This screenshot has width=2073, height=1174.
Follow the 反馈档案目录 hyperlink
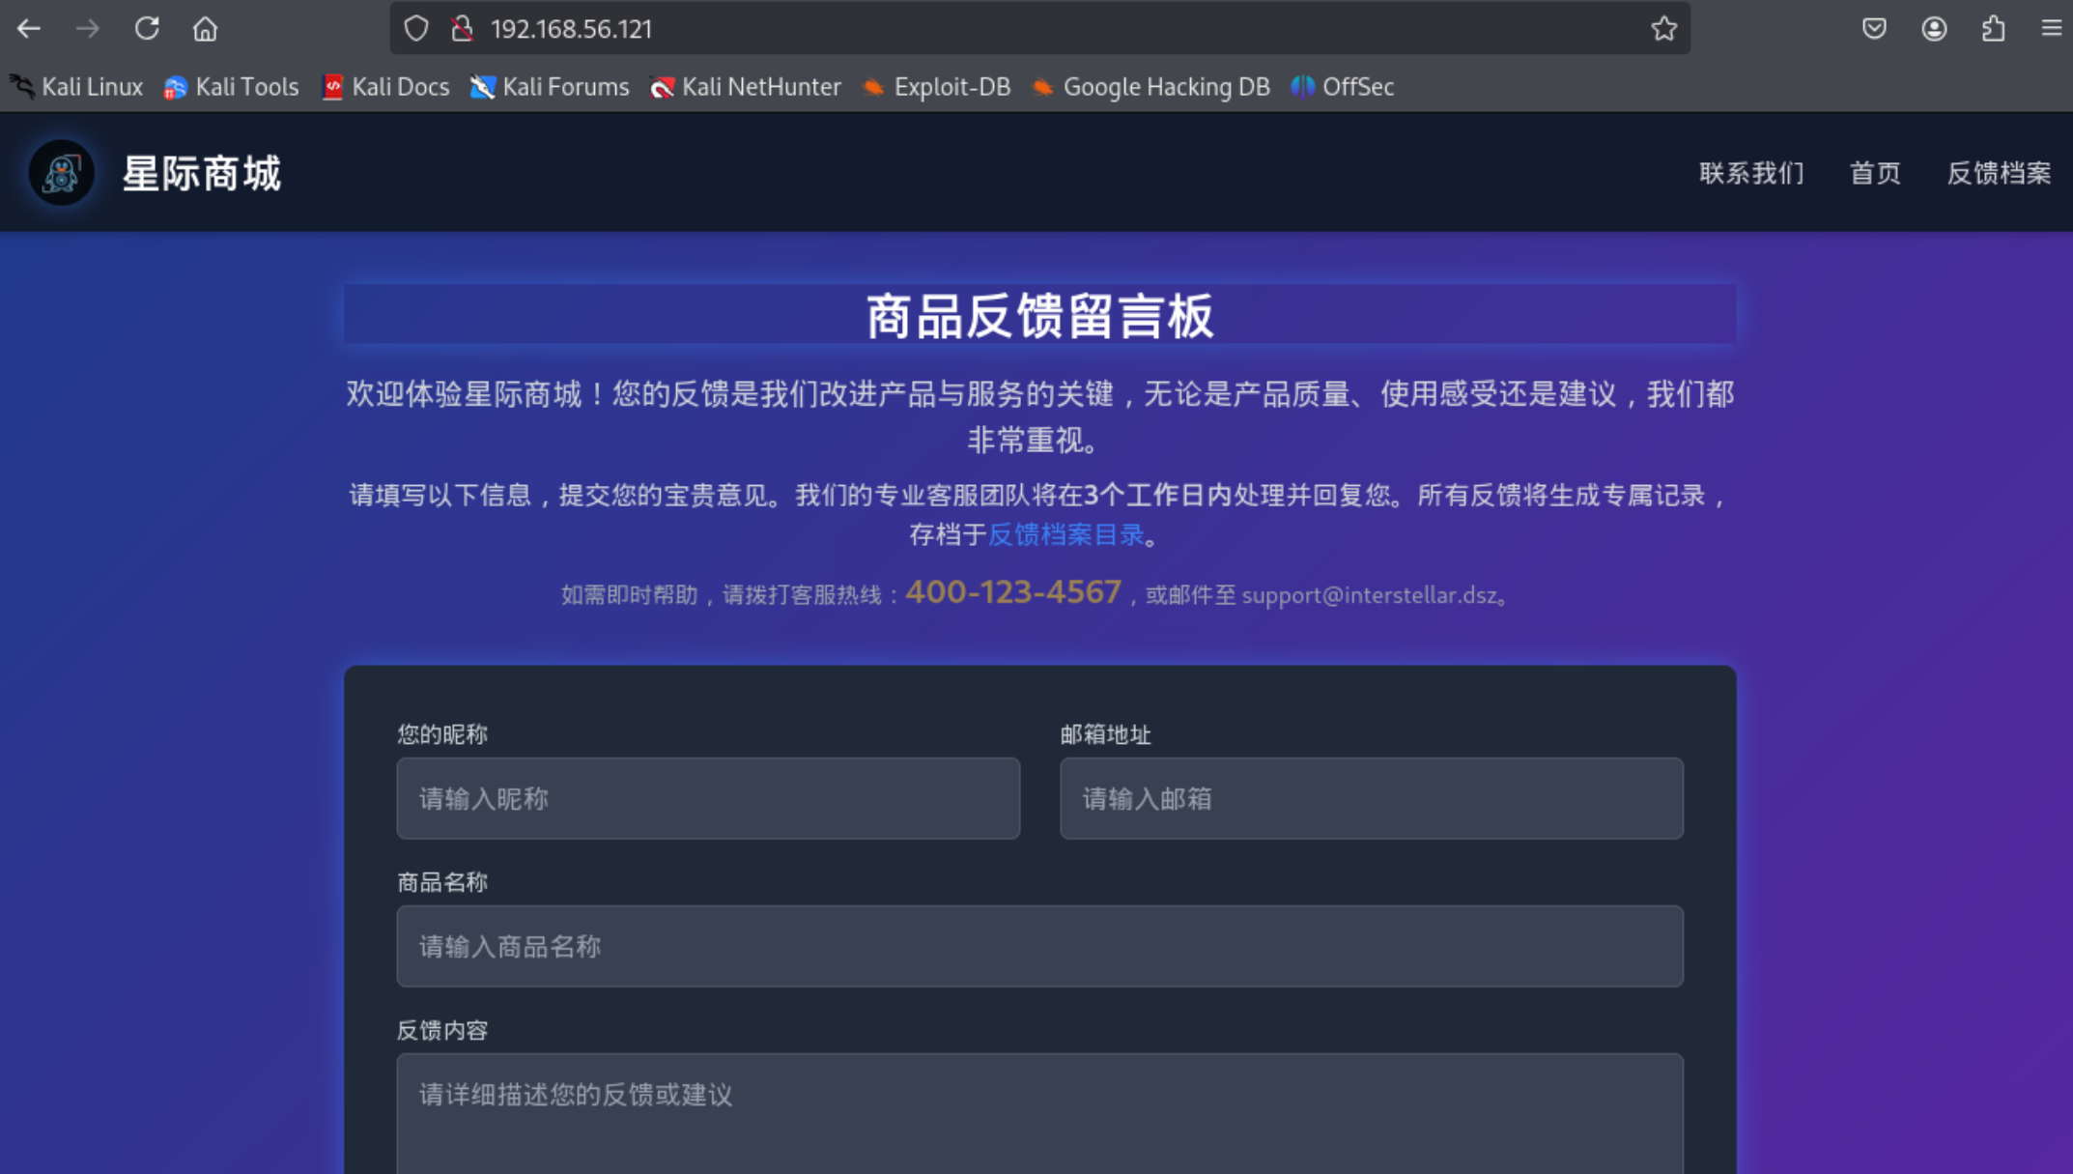pos(1065,534)
